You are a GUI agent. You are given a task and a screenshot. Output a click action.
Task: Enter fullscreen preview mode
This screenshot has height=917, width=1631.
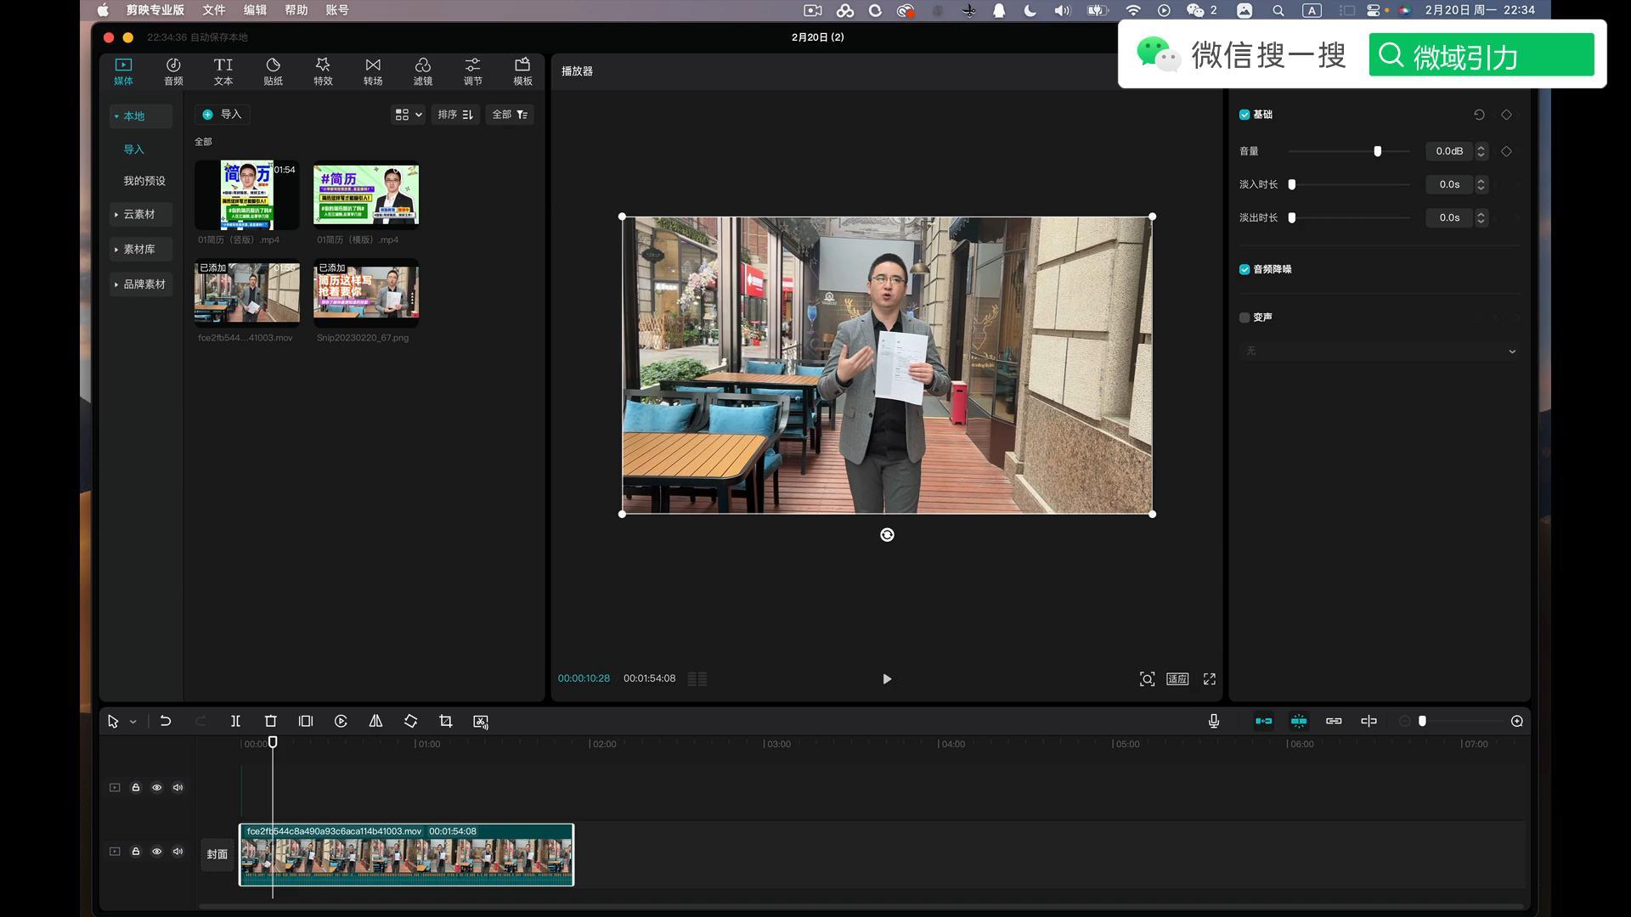point(1210,679)
